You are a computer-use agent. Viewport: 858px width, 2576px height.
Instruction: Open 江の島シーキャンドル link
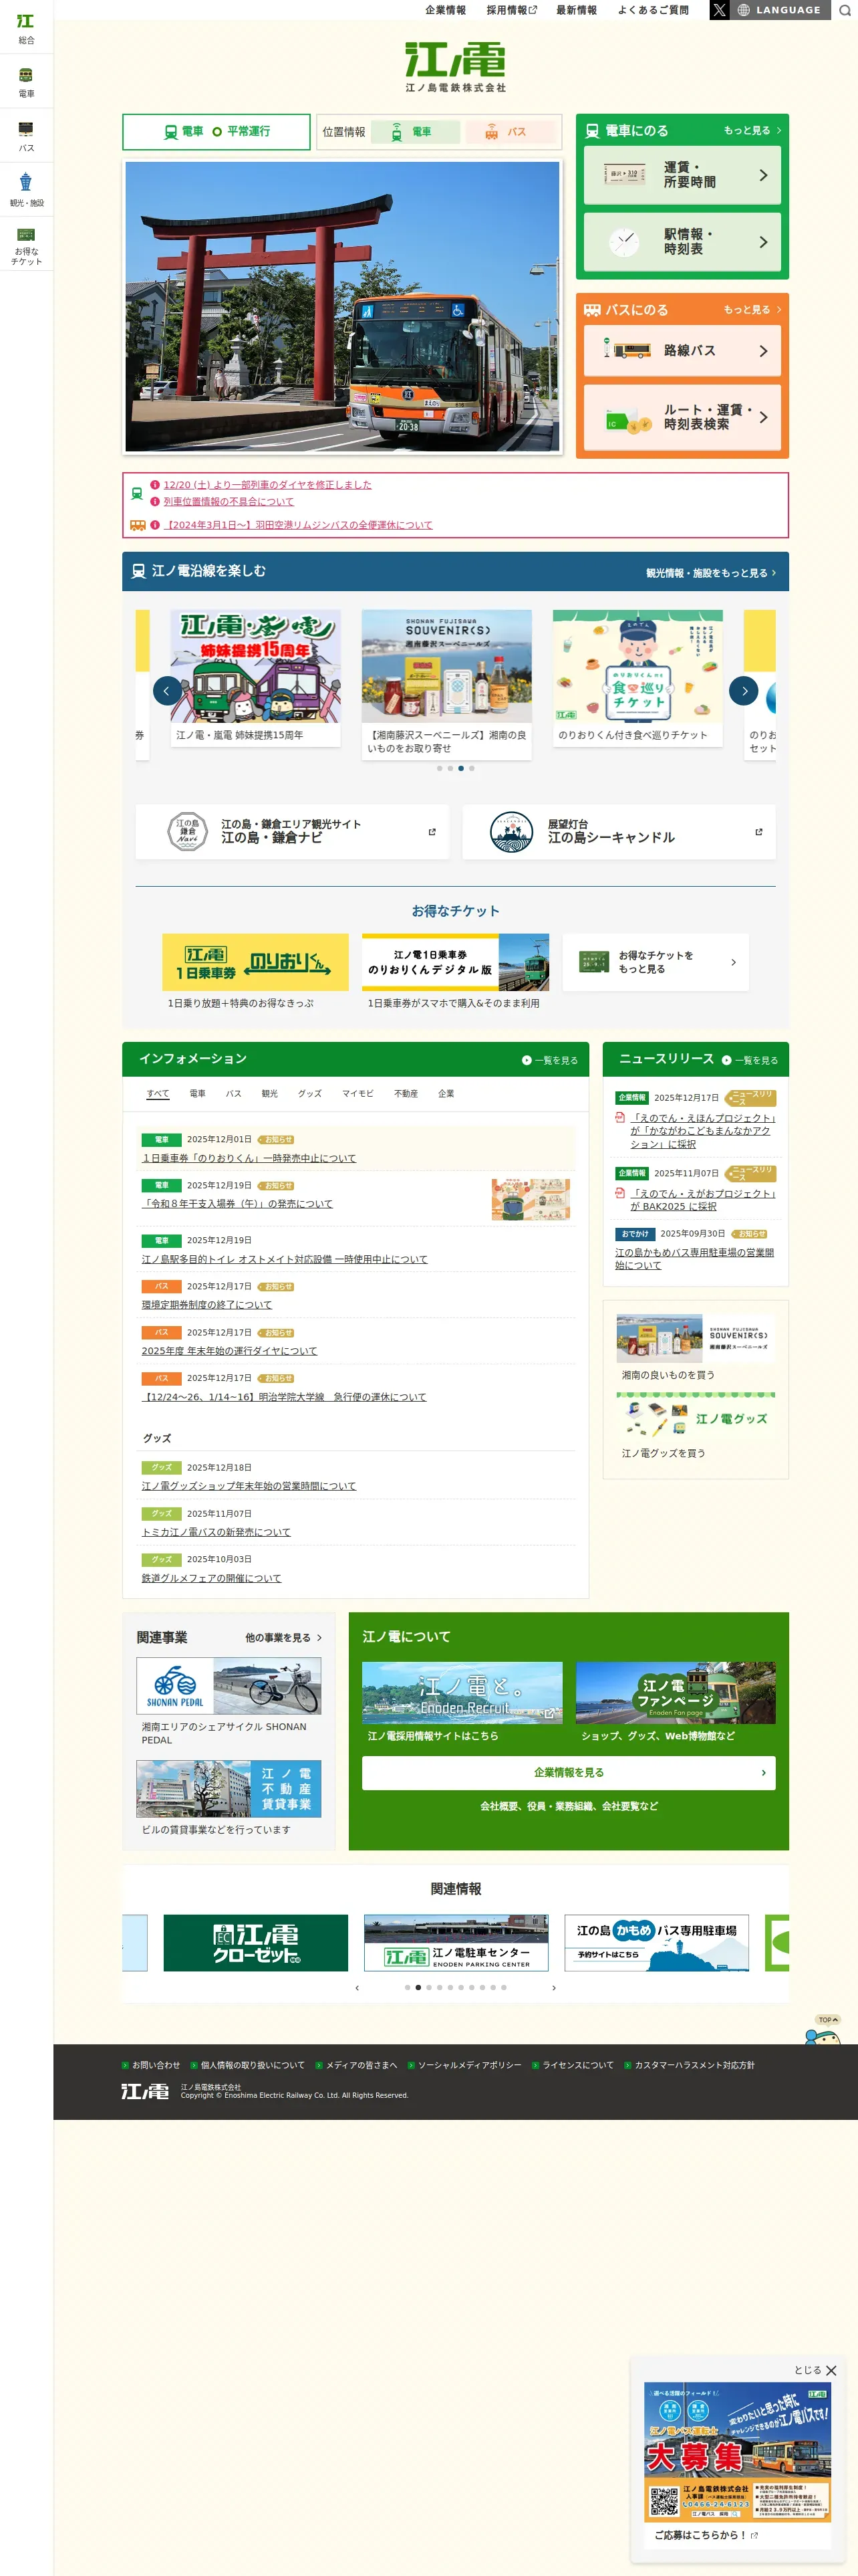(x=618, y=832)
